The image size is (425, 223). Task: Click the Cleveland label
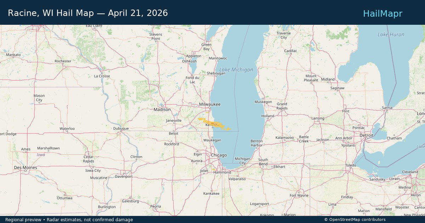tap(410, 172)
